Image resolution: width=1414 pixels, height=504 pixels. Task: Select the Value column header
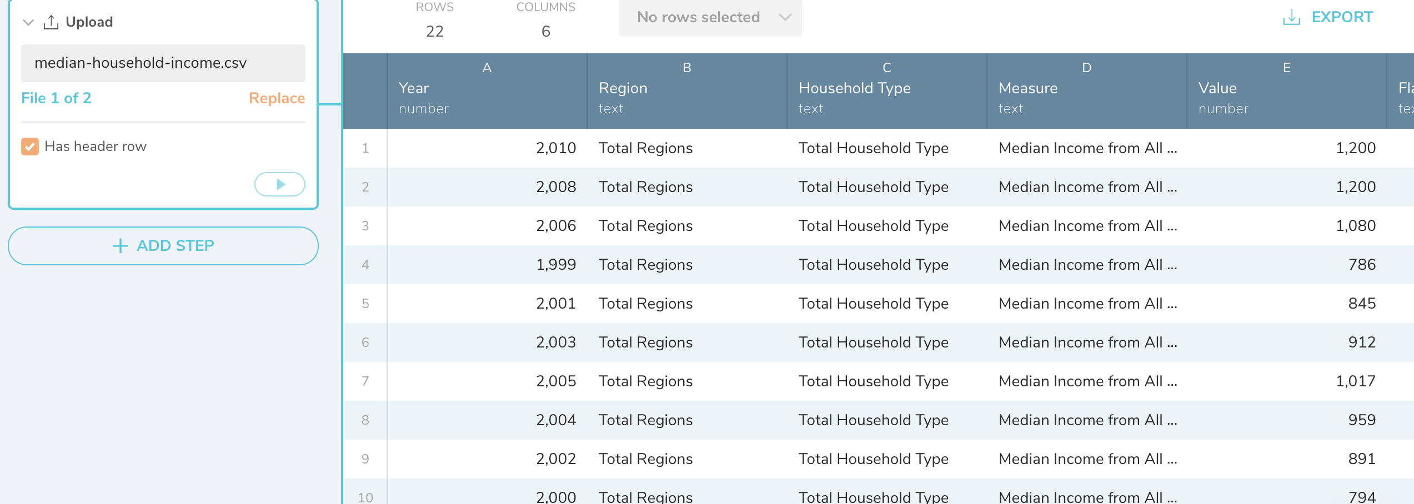tap(1287, 91)
